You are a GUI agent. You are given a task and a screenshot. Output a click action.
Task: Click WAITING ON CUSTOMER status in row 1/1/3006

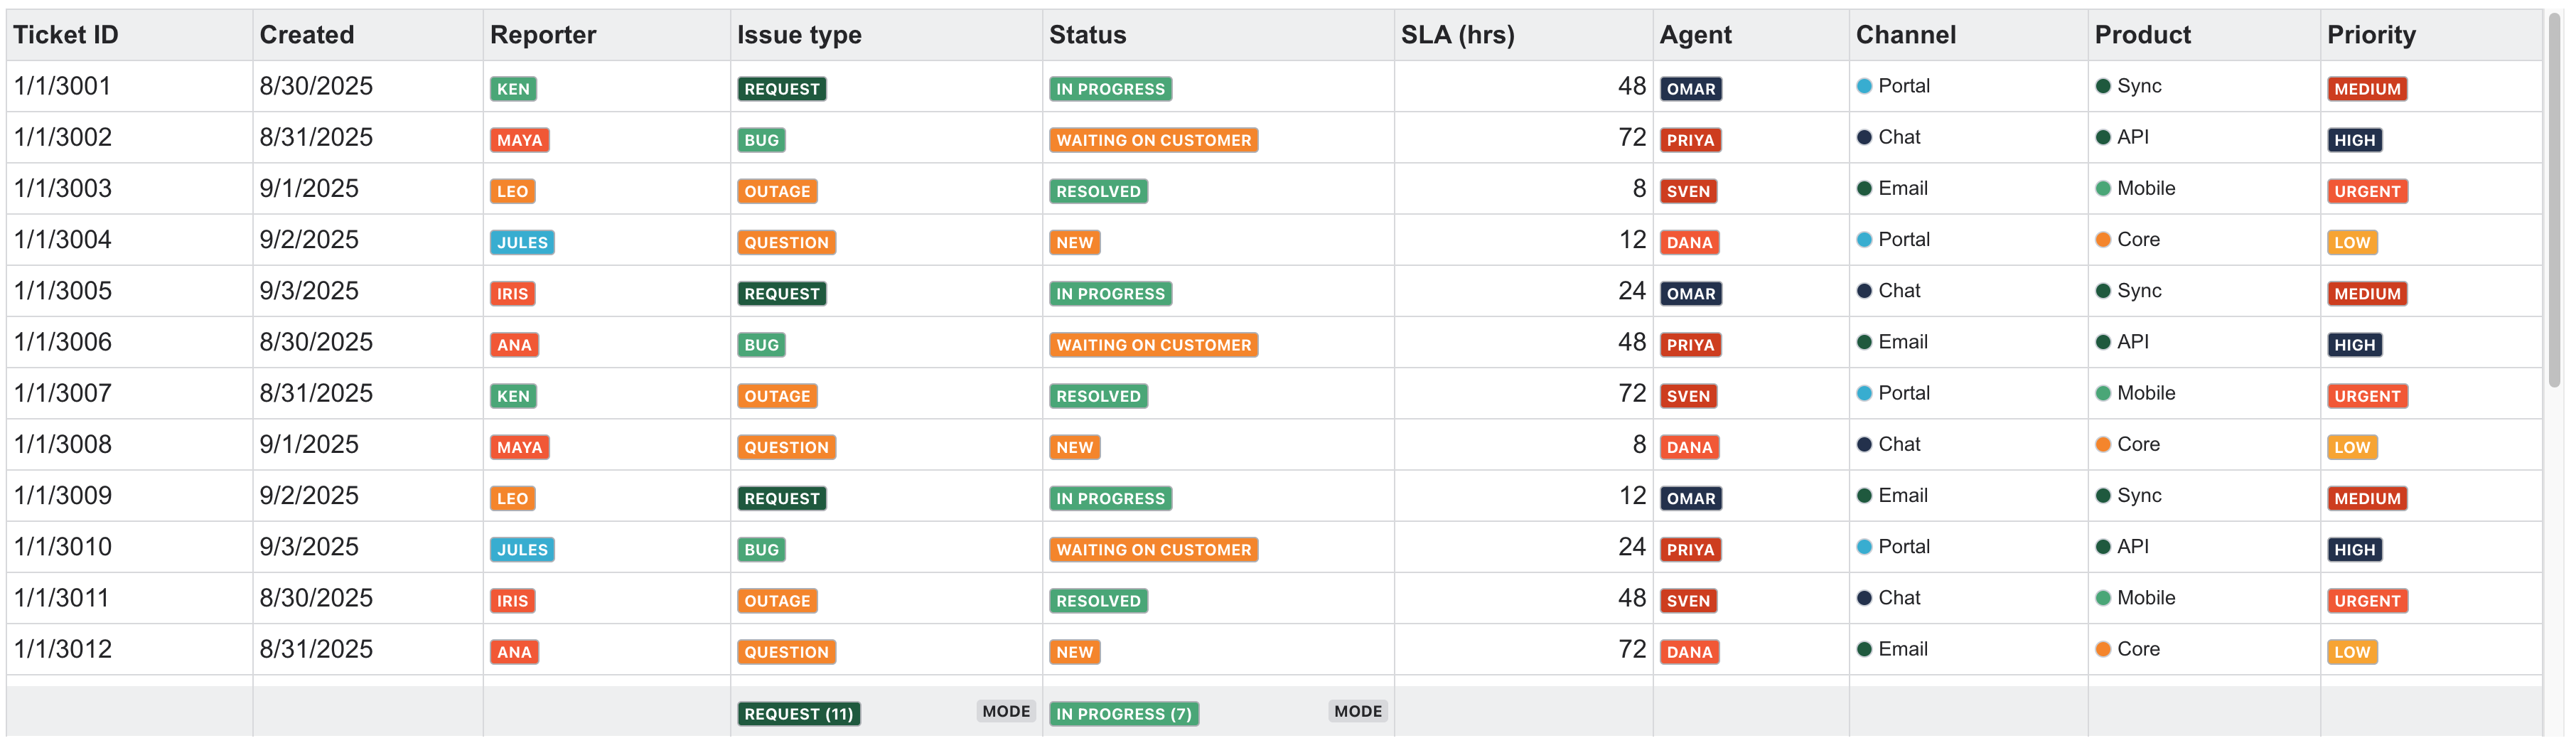tap(1154, 345)
